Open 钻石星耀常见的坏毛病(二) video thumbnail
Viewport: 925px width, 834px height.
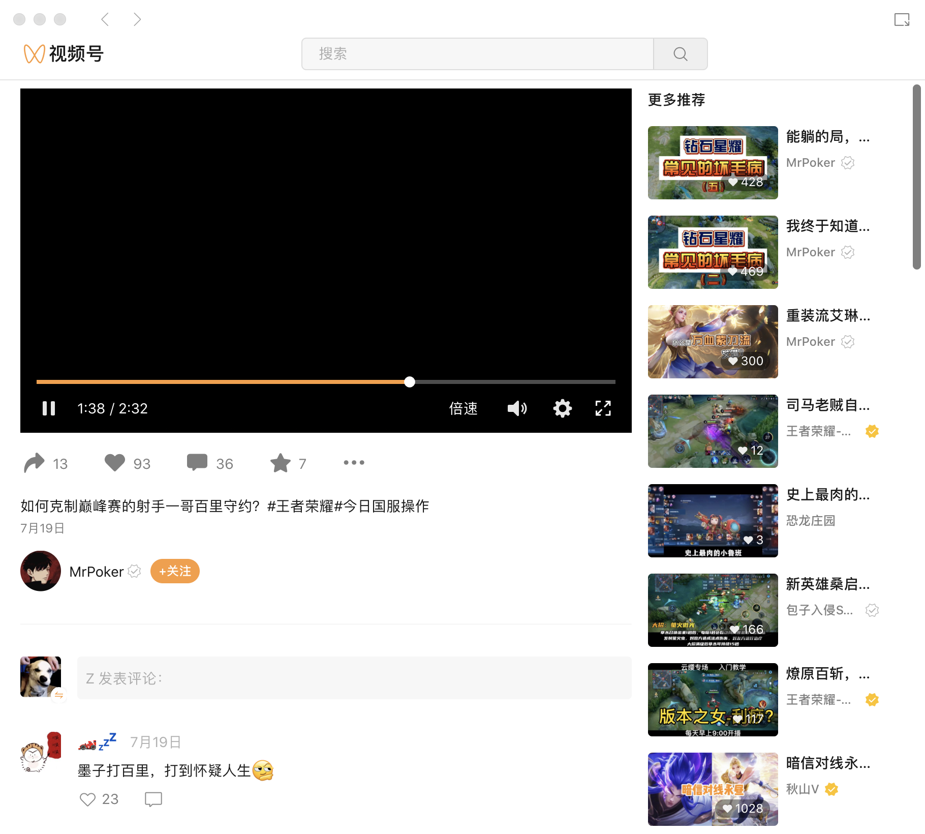pos(713,252)
